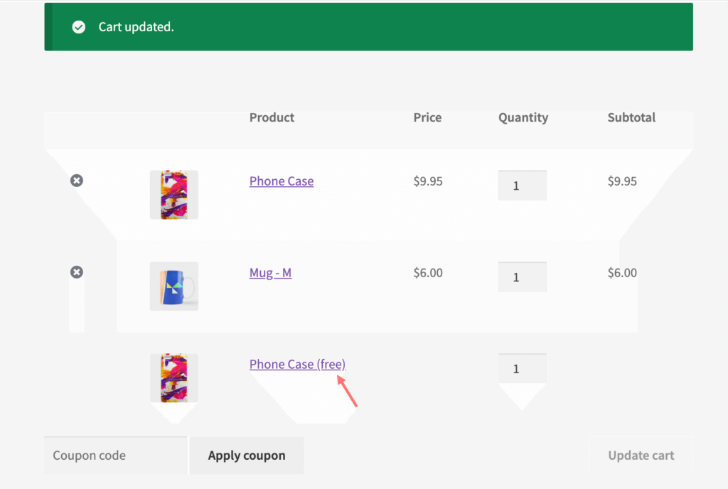This screenshot has height=489, width=728.
Task: Click the Product column header
Action: [x=272, y=117]
